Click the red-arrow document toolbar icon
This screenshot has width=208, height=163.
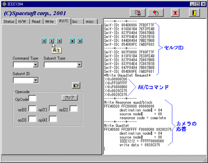point(156,13)
